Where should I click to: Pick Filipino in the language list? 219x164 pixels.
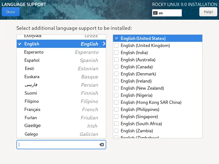point(61,101)
